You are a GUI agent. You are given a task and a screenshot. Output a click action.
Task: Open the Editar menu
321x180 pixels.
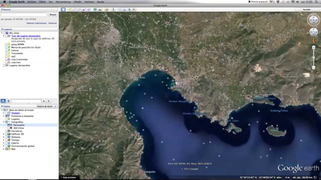tap(43, 2)
